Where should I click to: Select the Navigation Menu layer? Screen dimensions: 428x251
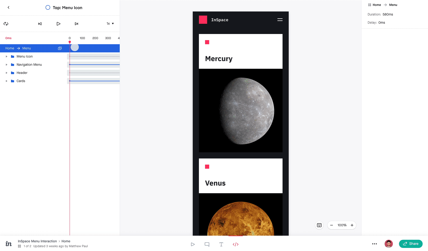coord(29,65)
